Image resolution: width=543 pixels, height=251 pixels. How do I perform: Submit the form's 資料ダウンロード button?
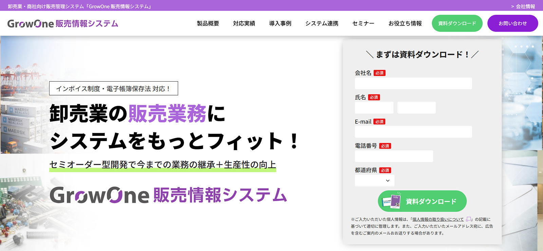coord(422,201)
